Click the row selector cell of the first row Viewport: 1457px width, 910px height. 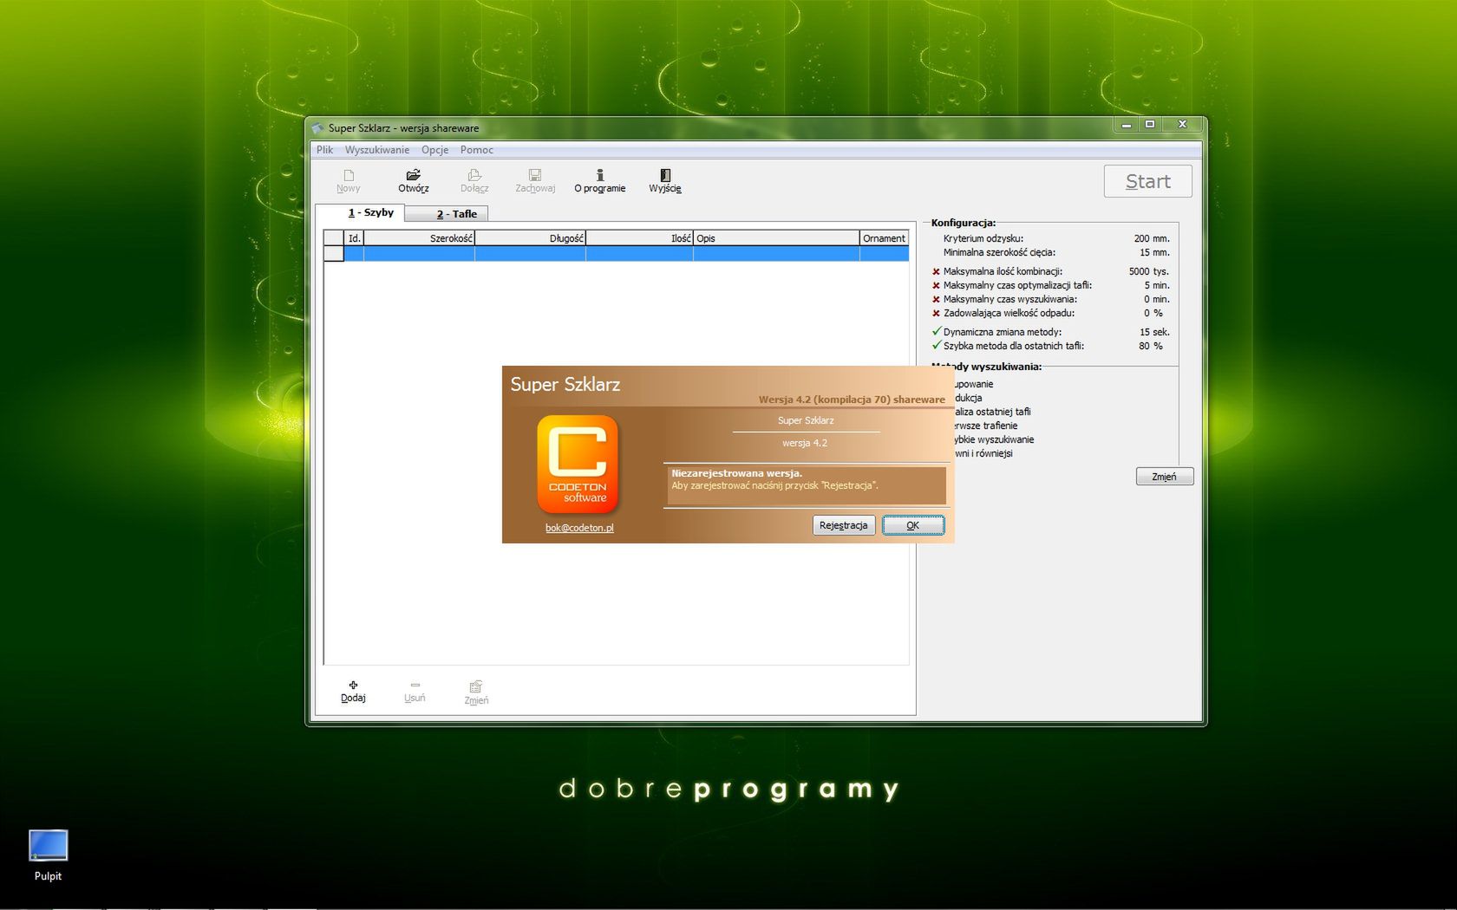click(334, 254)
